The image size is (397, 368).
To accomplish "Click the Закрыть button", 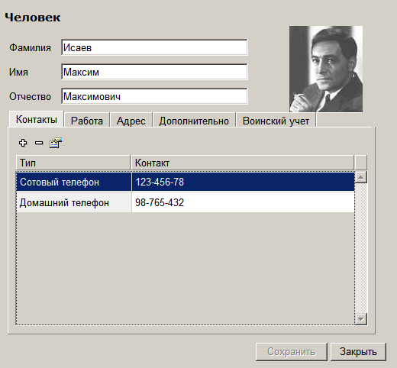I will pos(358,352).
